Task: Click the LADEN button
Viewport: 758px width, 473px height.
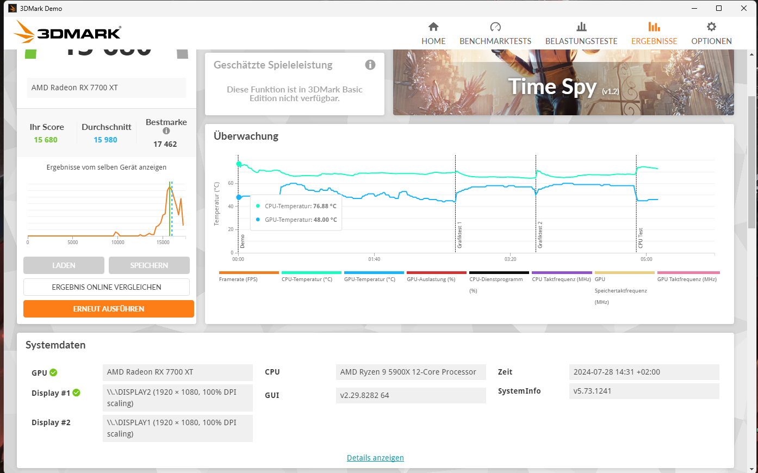Action: pos(64,265)
